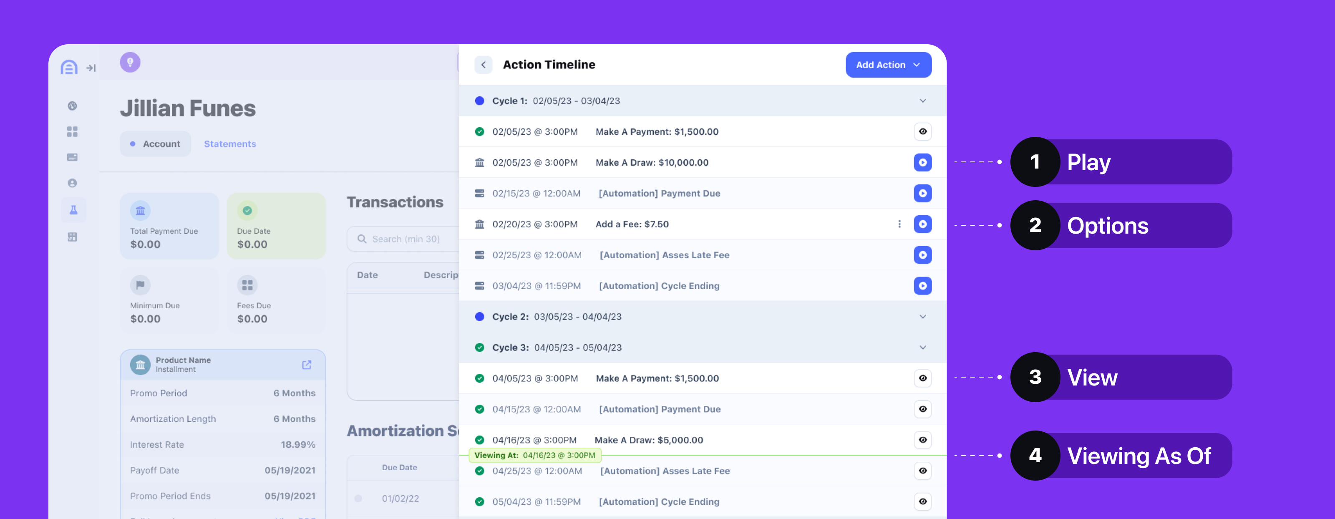Open the flask lab icon in sidebar

click(x=73, y=210)
